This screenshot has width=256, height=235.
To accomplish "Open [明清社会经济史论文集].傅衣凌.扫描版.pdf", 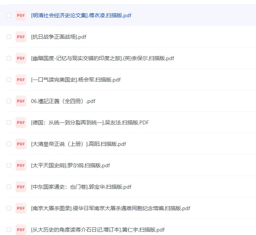I will [x=81, y=15].
